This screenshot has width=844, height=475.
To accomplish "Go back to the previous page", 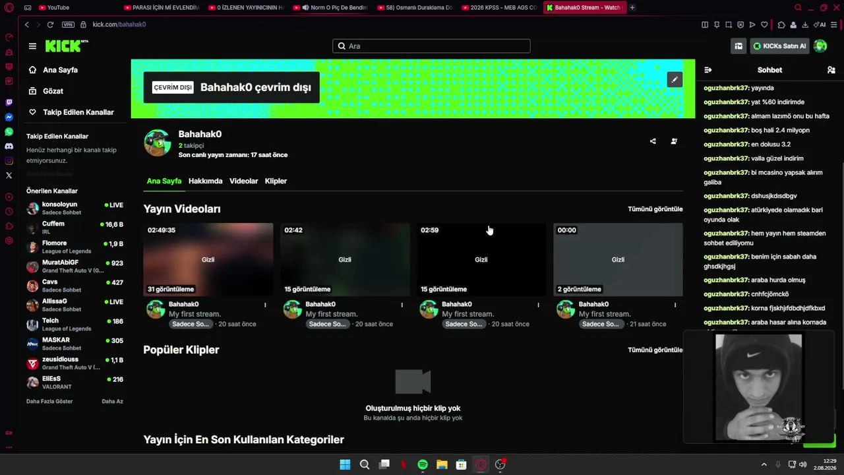I will point(26,24).
